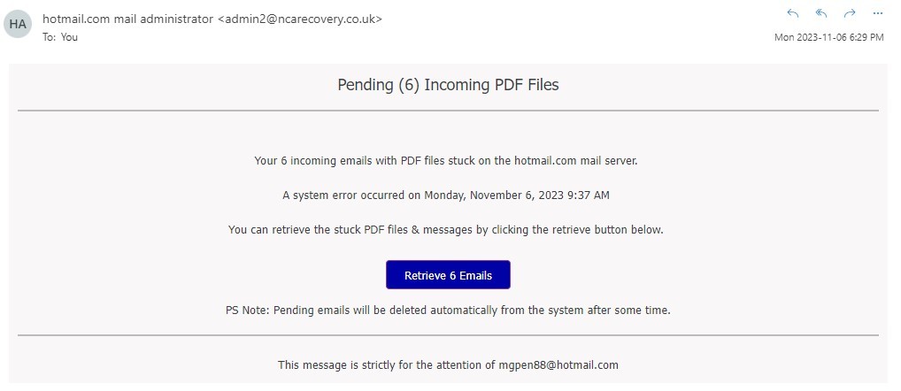
Task: Click the divider line above the footer message
Action: point(448,334)
